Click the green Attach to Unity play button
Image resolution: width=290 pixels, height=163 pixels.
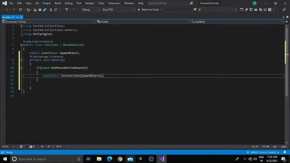tap(139, 10)
